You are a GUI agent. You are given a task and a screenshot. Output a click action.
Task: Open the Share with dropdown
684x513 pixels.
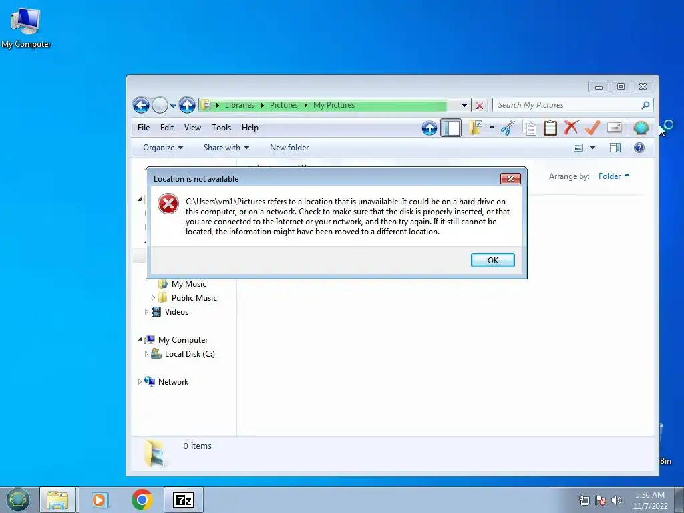pos(226,148)
